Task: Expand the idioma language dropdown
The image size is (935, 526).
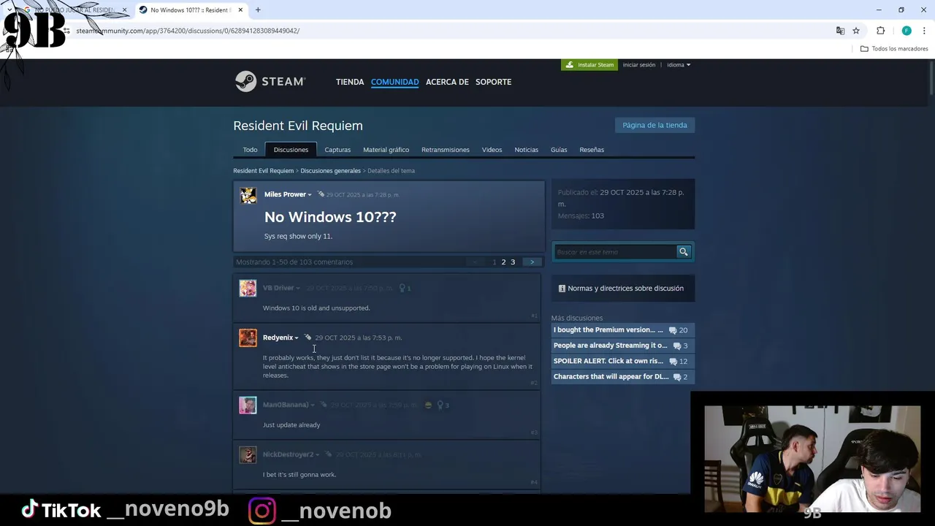Action: 679,65
